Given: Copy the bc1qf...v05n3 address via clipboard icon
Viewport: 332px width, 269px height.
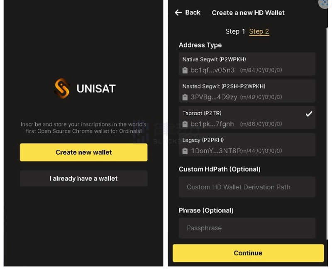Looking at the screenshot, I should (185, 70).
